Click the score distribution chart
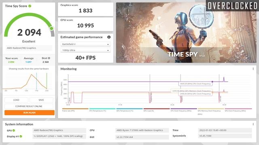 click(28, 82)
